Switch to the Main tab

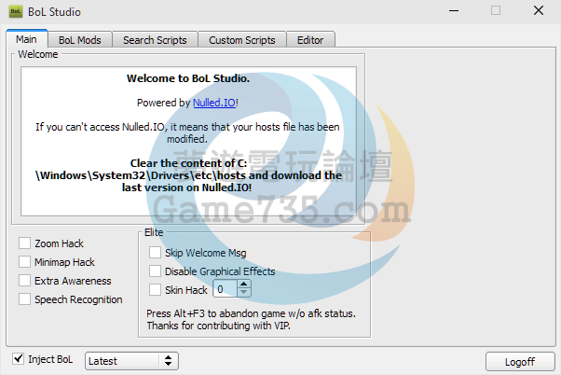[26, 39]
